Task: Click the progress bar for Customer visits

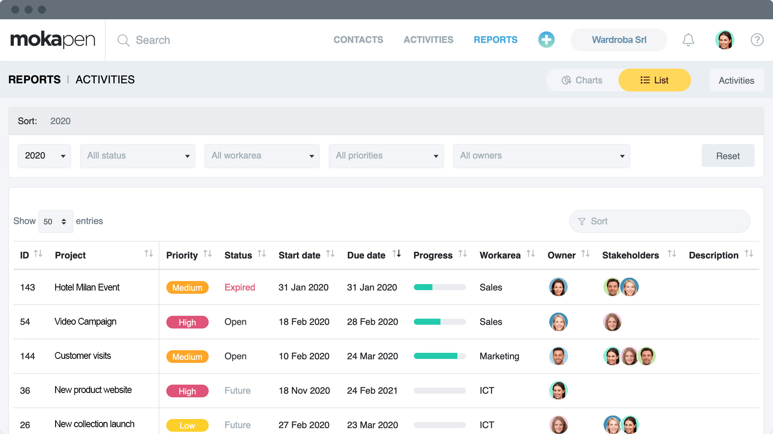Action: [x=440, y=356]
